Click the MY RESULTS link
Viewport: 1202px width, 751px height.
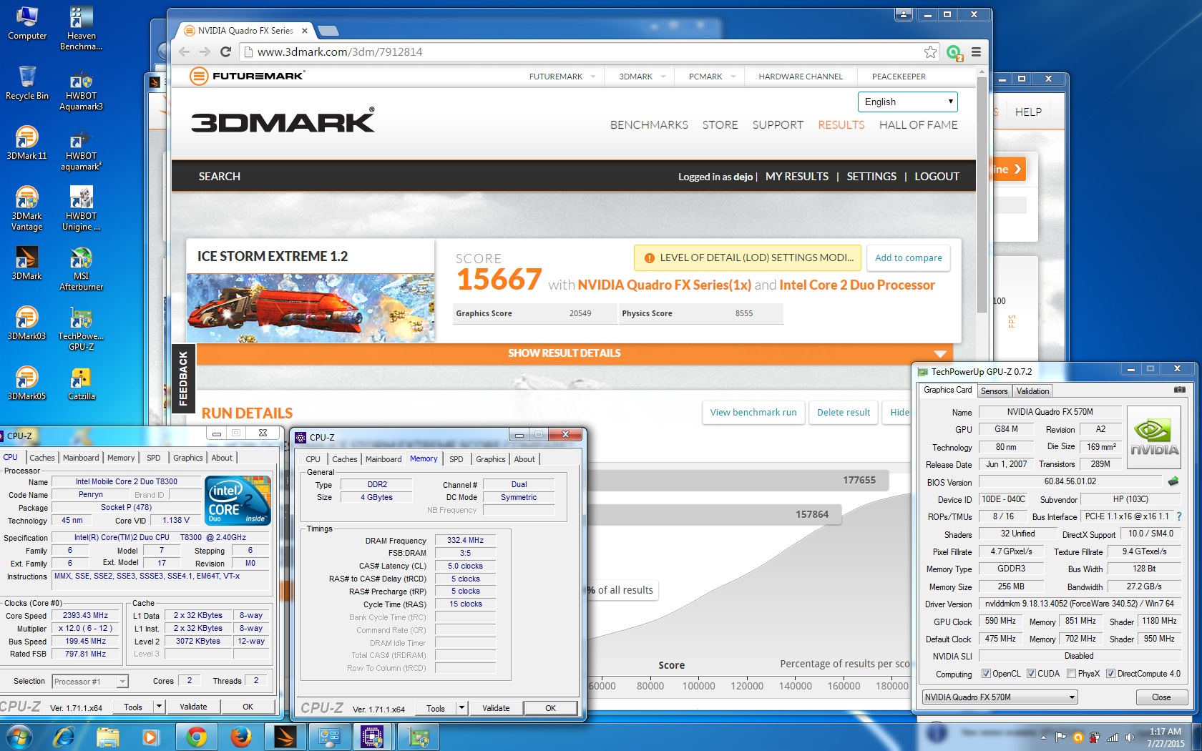point(797,177)
